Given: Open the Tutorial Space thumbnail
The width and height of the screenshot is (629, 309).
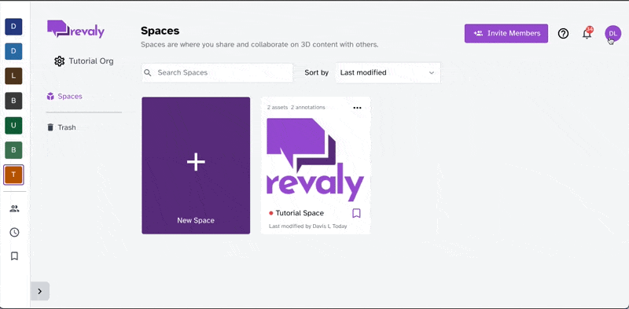Looking at the screenshot, I should 315,160.
